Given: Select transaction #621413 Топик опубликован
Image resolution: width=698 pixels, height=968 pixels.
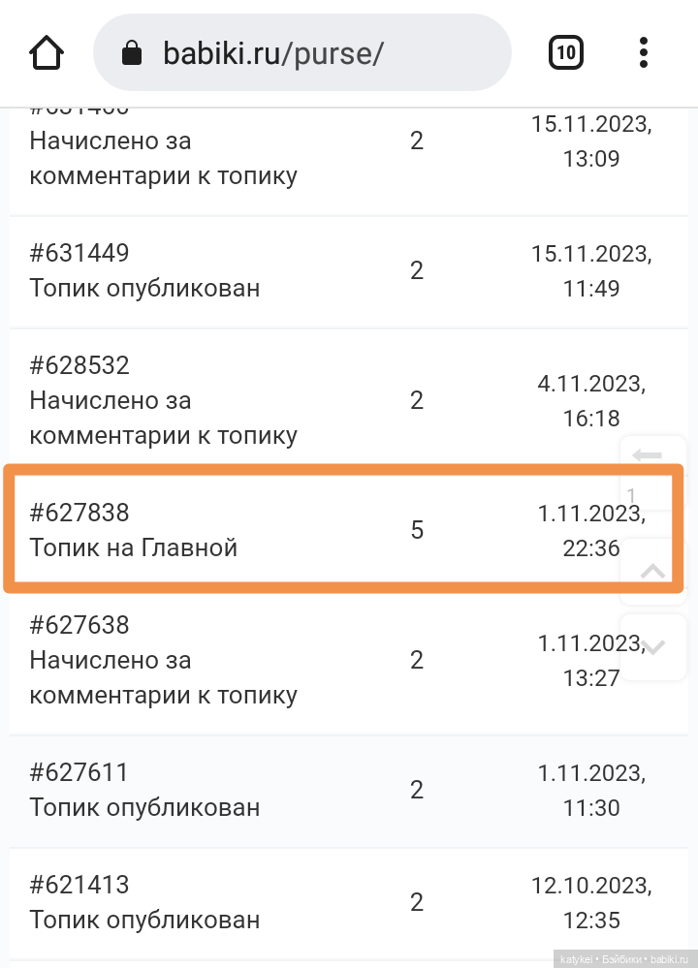Looking at the screenshot, I should (349, 902).
